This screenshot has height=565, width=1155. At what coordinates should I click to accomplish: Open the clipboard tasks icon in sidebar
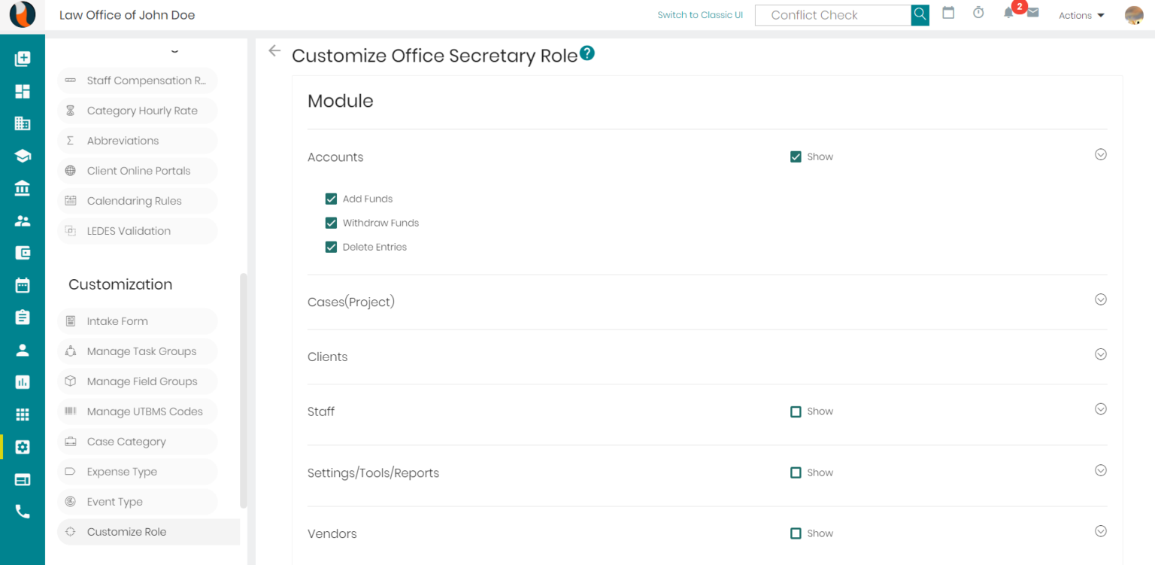click(23, 317)
